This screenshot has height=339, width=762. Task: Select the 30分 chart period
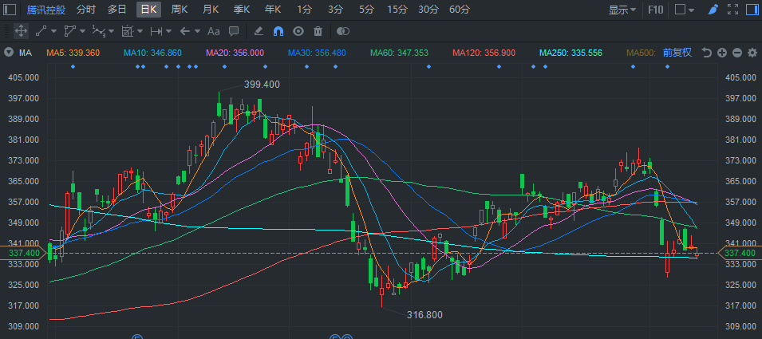tap(428, 10)
